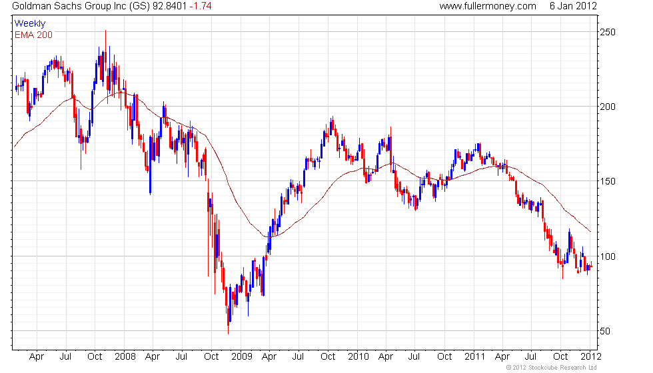This screenshot has height=373, width=653.
Task: Click the 100 price axis label
Action: point(607,256)
